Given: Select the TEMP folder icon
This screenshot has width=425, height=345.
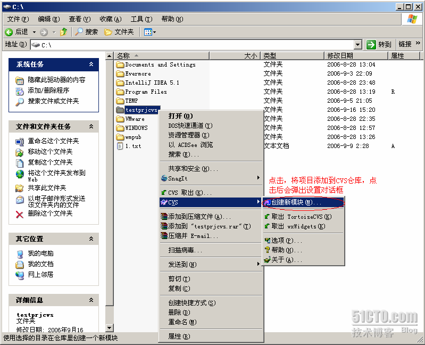Looking at the screenshot, I should click(120, 101).
